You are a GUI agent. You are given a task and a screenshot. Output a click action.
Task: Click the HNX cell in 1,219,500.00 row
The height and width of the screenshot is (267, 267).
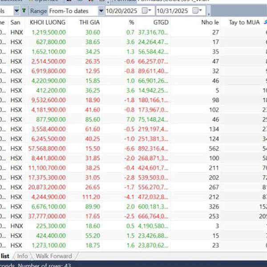(x=16, y=32)
